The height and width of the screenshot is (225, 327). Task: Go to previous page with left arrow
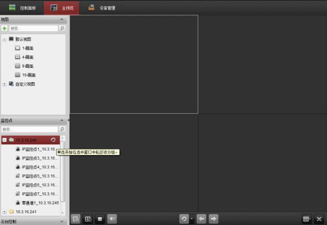tap(201, 219)
